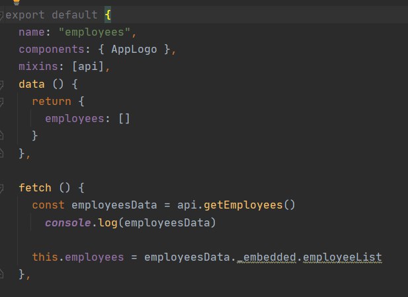Click the empty array brackets after employees
Screen dimensions: 408x297
tap(124, 119)
